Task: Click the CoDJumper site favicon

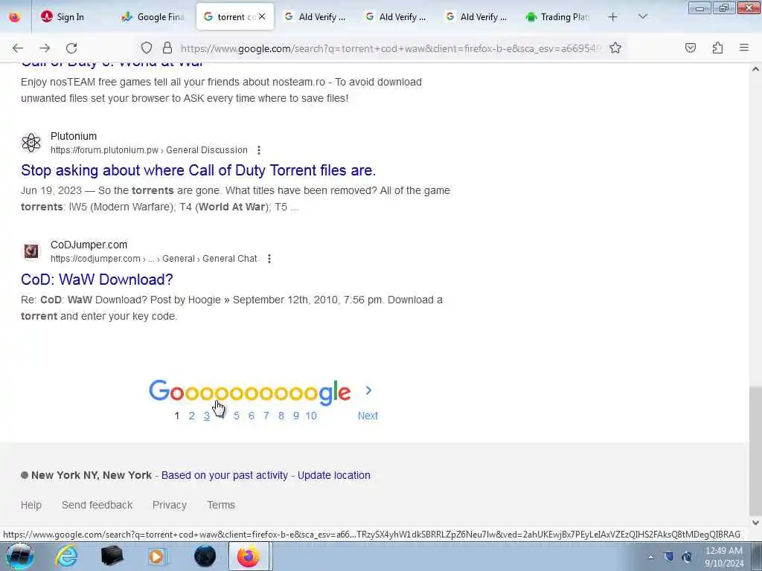Action: click(31, 251)
